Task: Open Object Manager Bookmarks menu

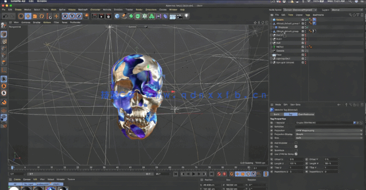Action: (318, 15)
